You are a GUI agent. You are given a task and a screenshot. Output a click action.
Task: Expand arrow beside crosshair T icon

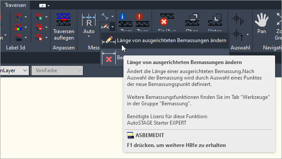click(x=247, y=34)
